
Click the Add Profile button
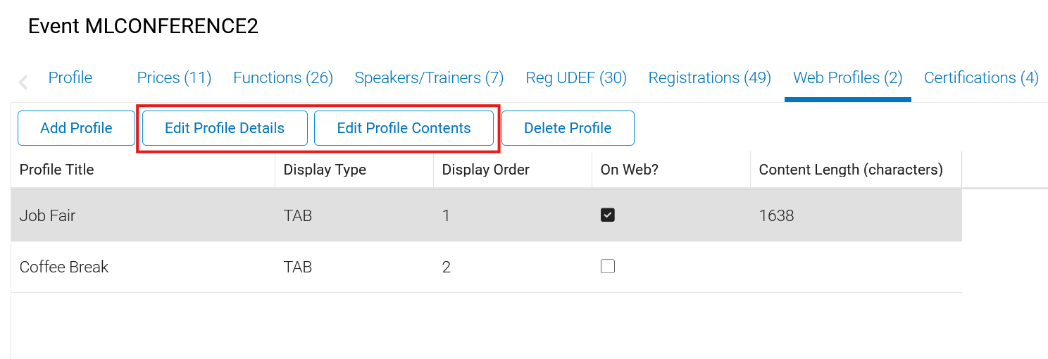[x=76, y=128]
